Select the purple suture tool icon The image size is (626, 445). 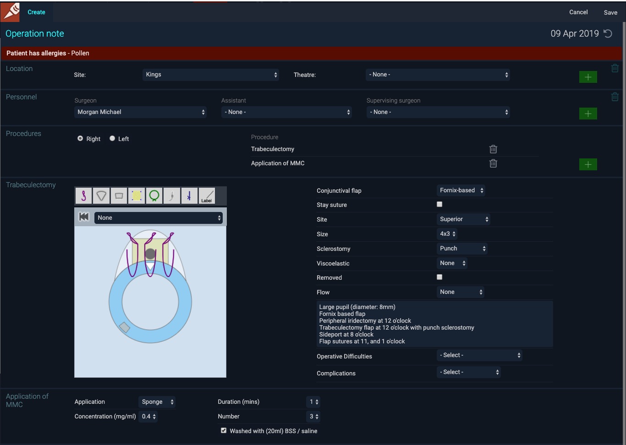click(83, 196)
